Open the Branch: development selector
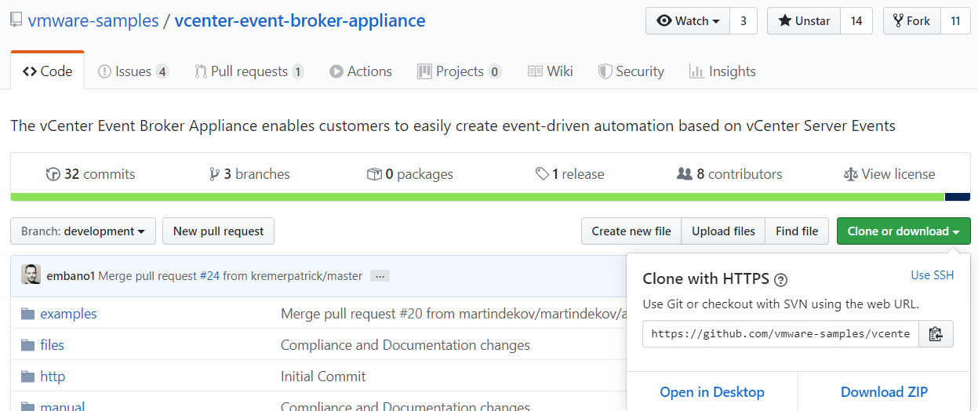The width and height of the screenshot is (978, 411). point(83,231)
